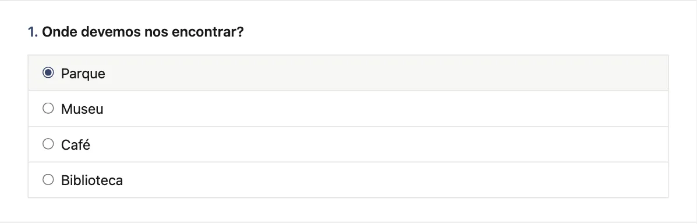
Task: Click the Museu option label text
Action: (x=82, y=109)
